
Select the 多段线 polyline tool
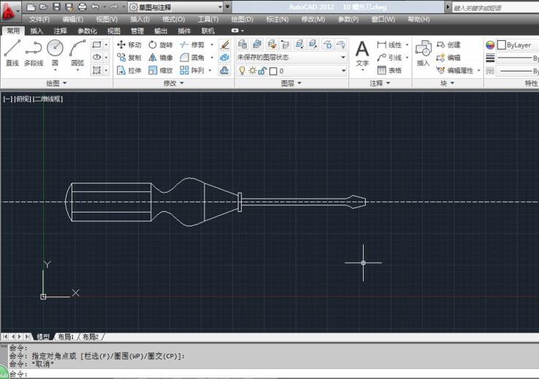[x=34, y=53]
